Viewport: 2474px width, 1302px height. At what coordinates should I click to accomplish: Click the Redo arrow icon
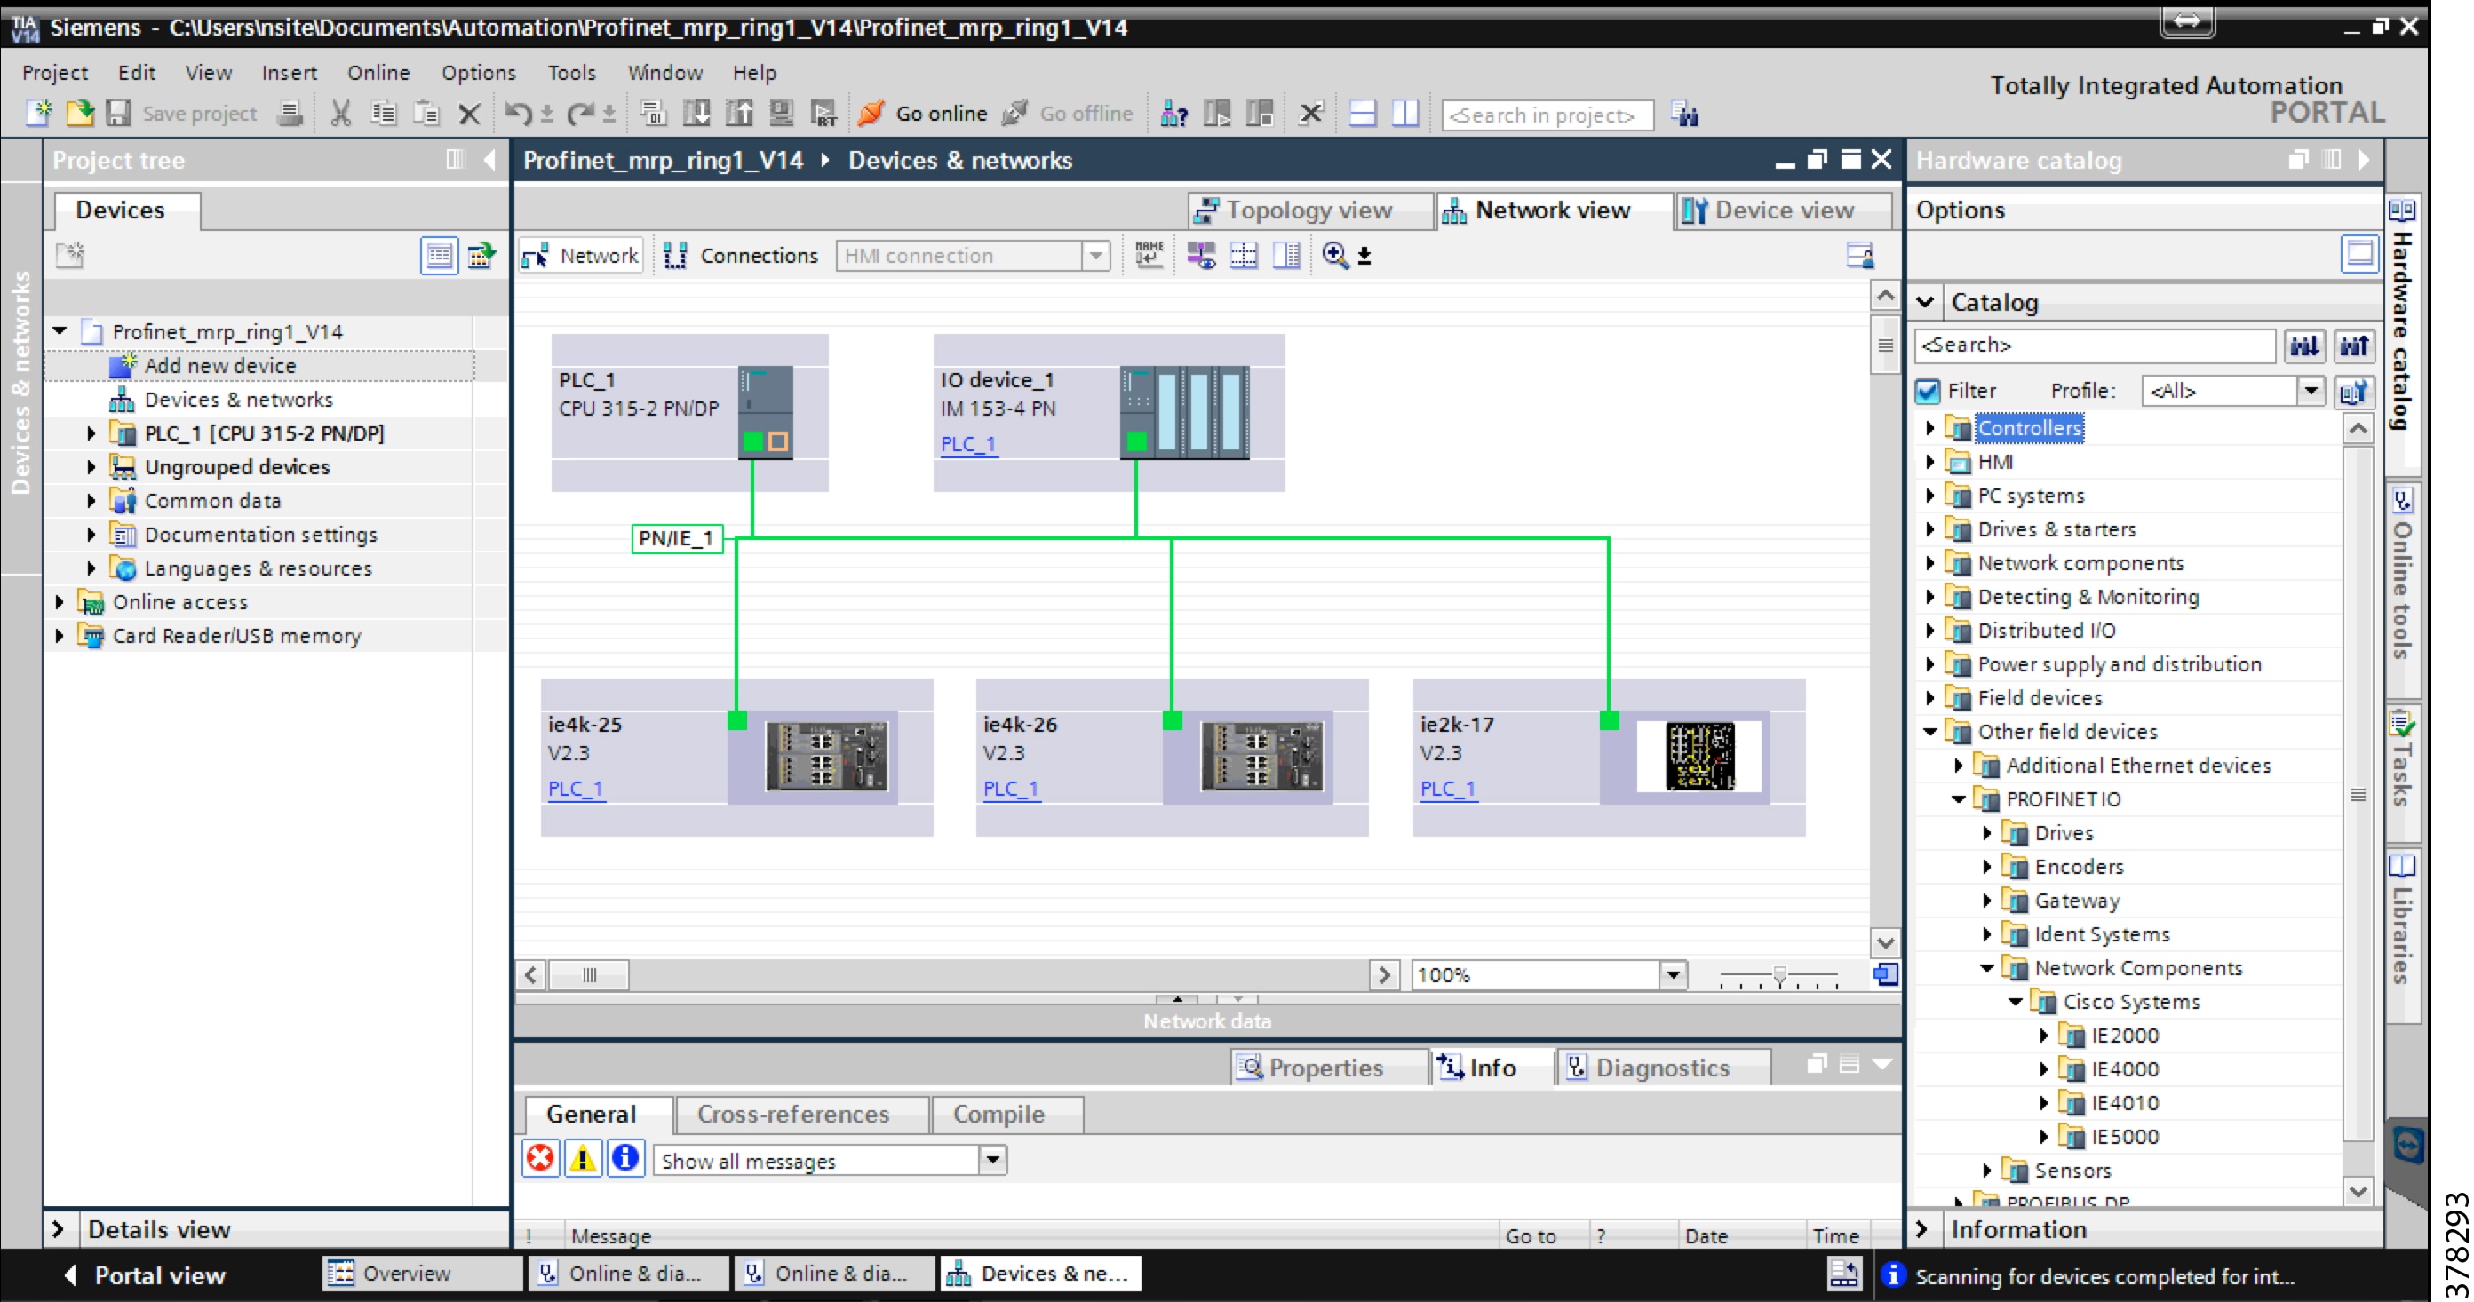coord(580,114)
